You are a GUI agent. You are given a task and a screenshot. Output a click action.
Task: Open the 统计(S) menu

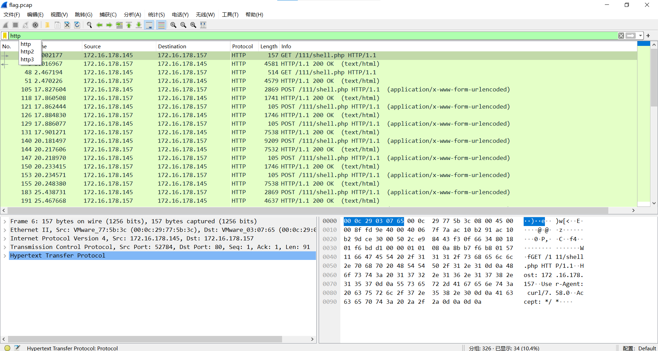coord(156,15)
